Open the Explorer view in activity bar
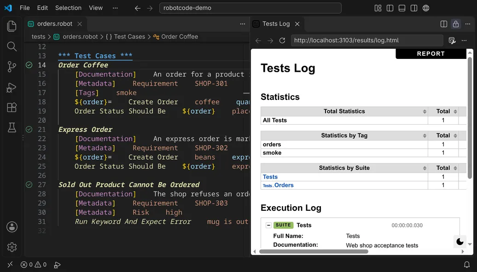 (x=12, y=26)
